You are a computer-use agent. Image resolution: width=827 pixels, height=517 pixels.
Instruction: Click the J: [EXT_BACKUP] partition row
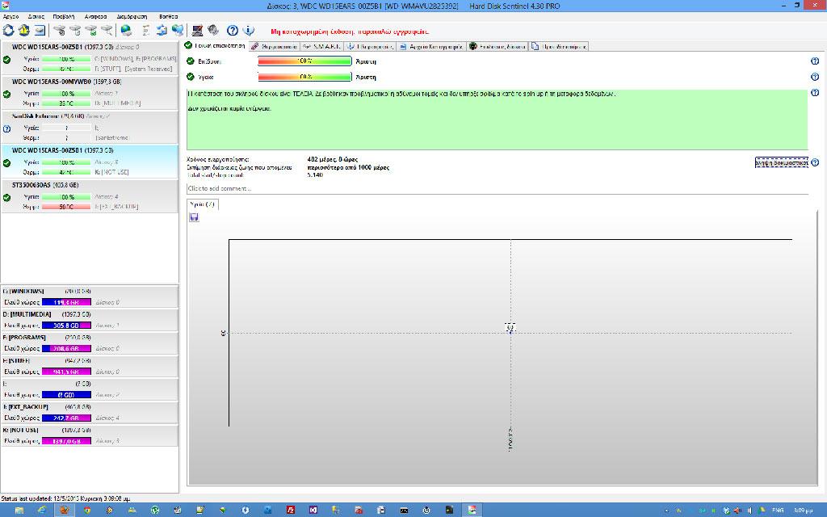[x=90, y=412]
